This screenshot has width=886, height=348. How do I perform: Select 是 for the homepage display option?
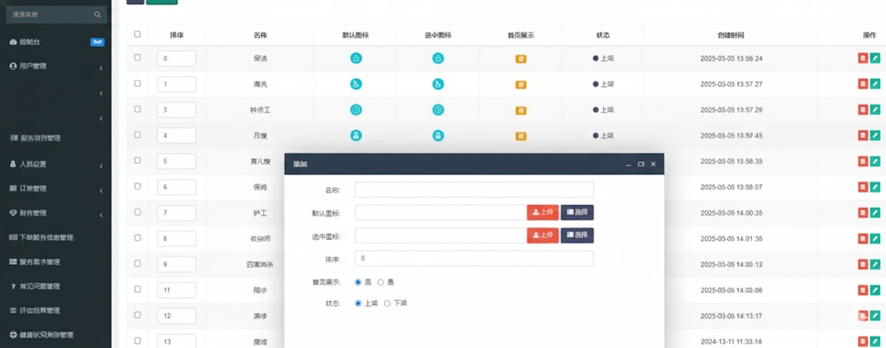[381, 282]
